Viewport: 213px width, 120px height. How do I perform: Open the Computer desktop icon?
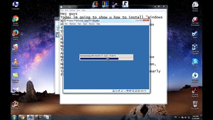point(16,6)
